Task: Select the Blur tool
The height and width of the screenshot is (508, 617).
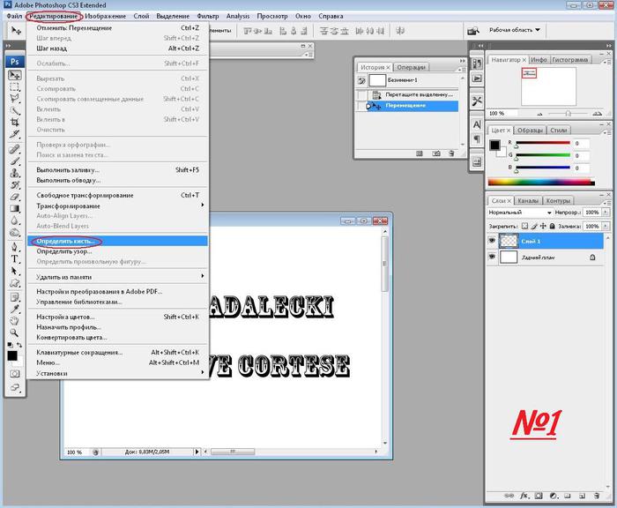Action: (15, 220)
